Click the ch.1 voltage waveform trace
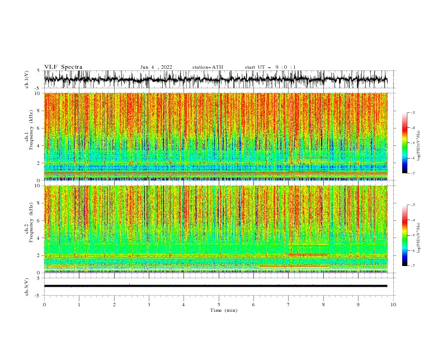 pos(215,79)
